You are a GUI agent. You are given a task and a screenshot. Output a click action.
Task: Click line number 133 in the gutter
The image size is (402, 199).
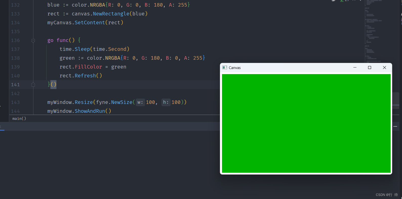15,14
